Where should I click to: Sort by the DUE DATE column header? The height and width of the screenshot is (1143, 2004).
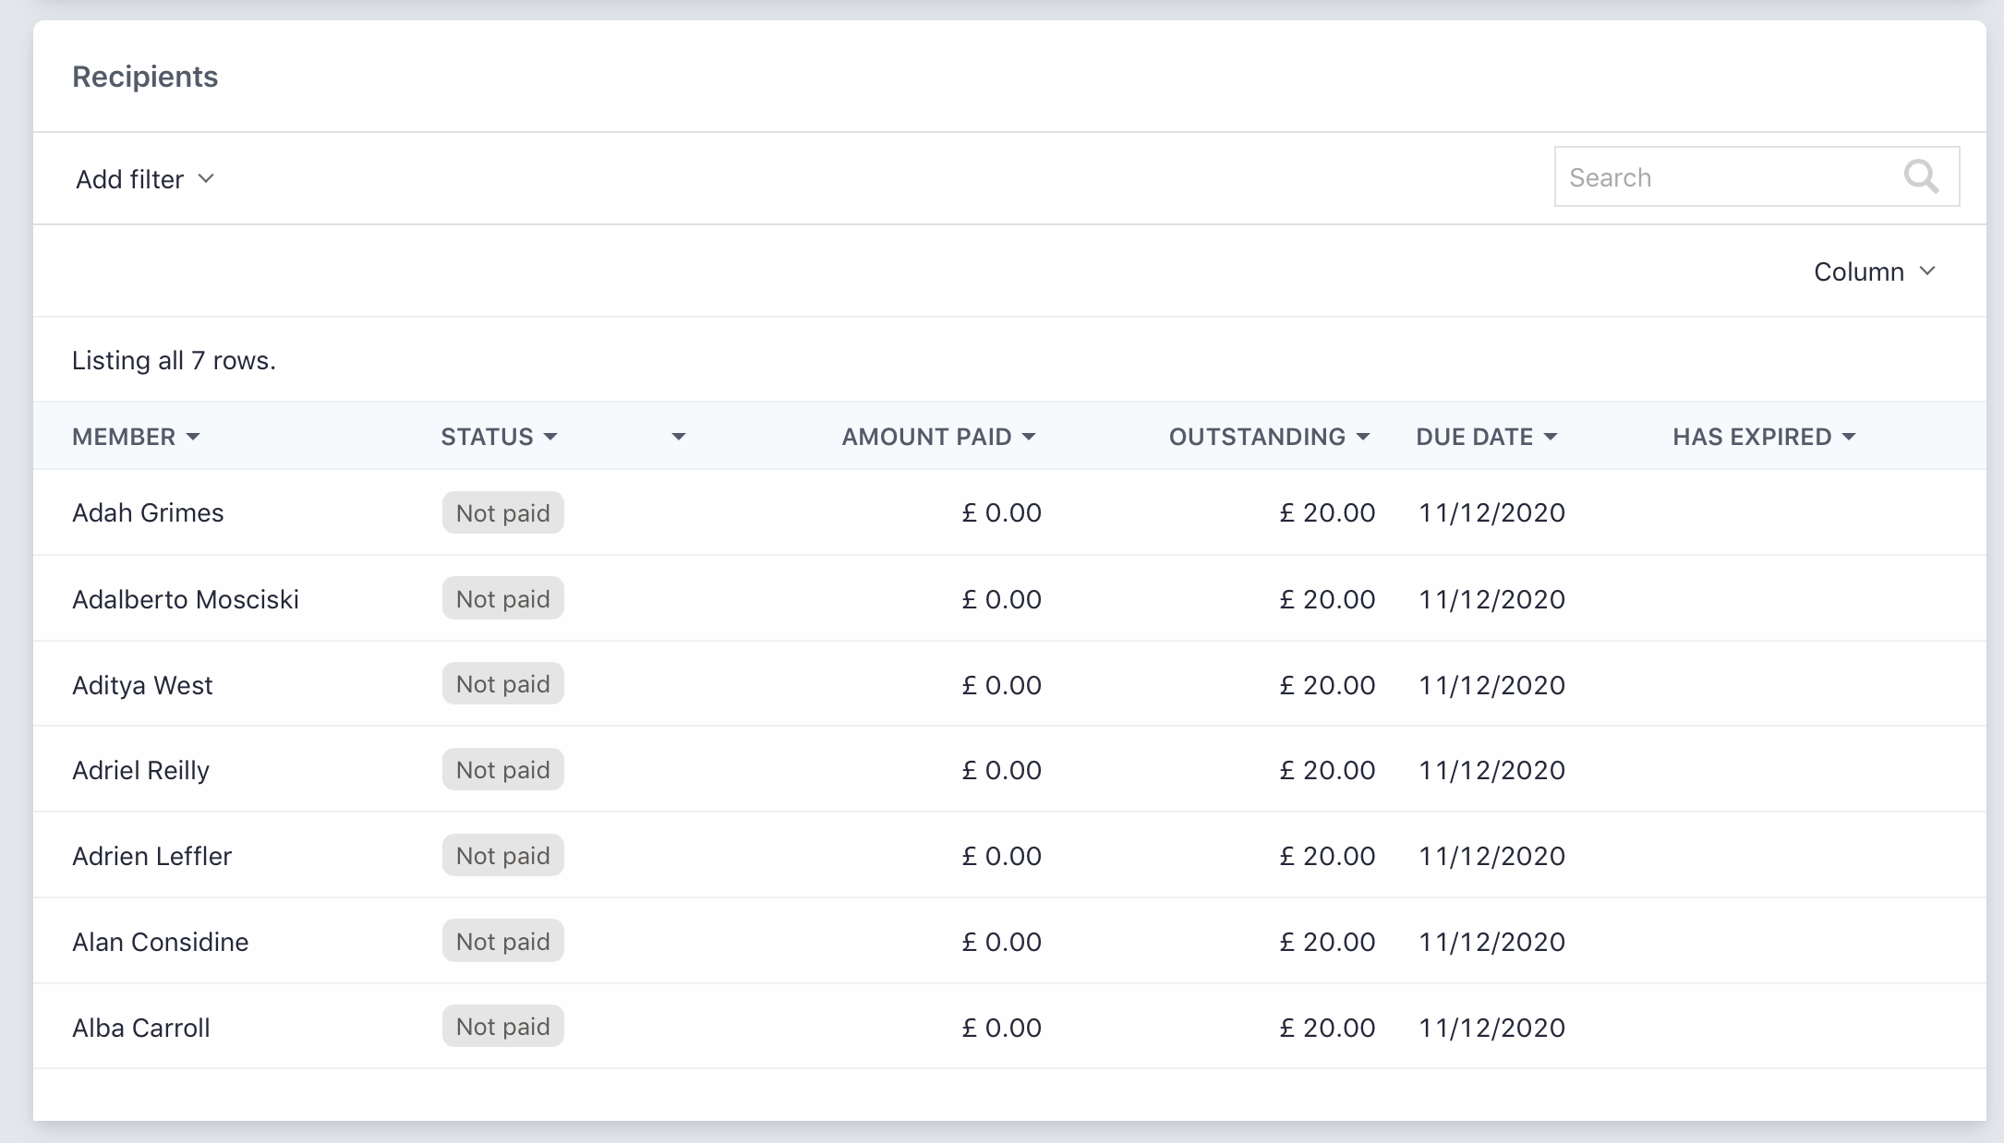(1487, 437)
